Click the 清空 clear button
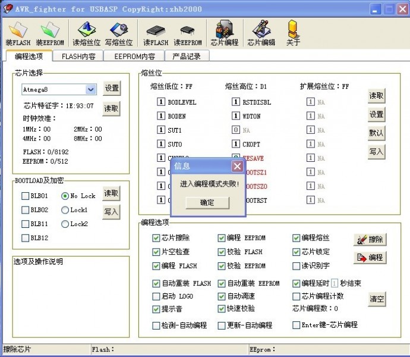The image size is (410, 357). pos(377,299)
